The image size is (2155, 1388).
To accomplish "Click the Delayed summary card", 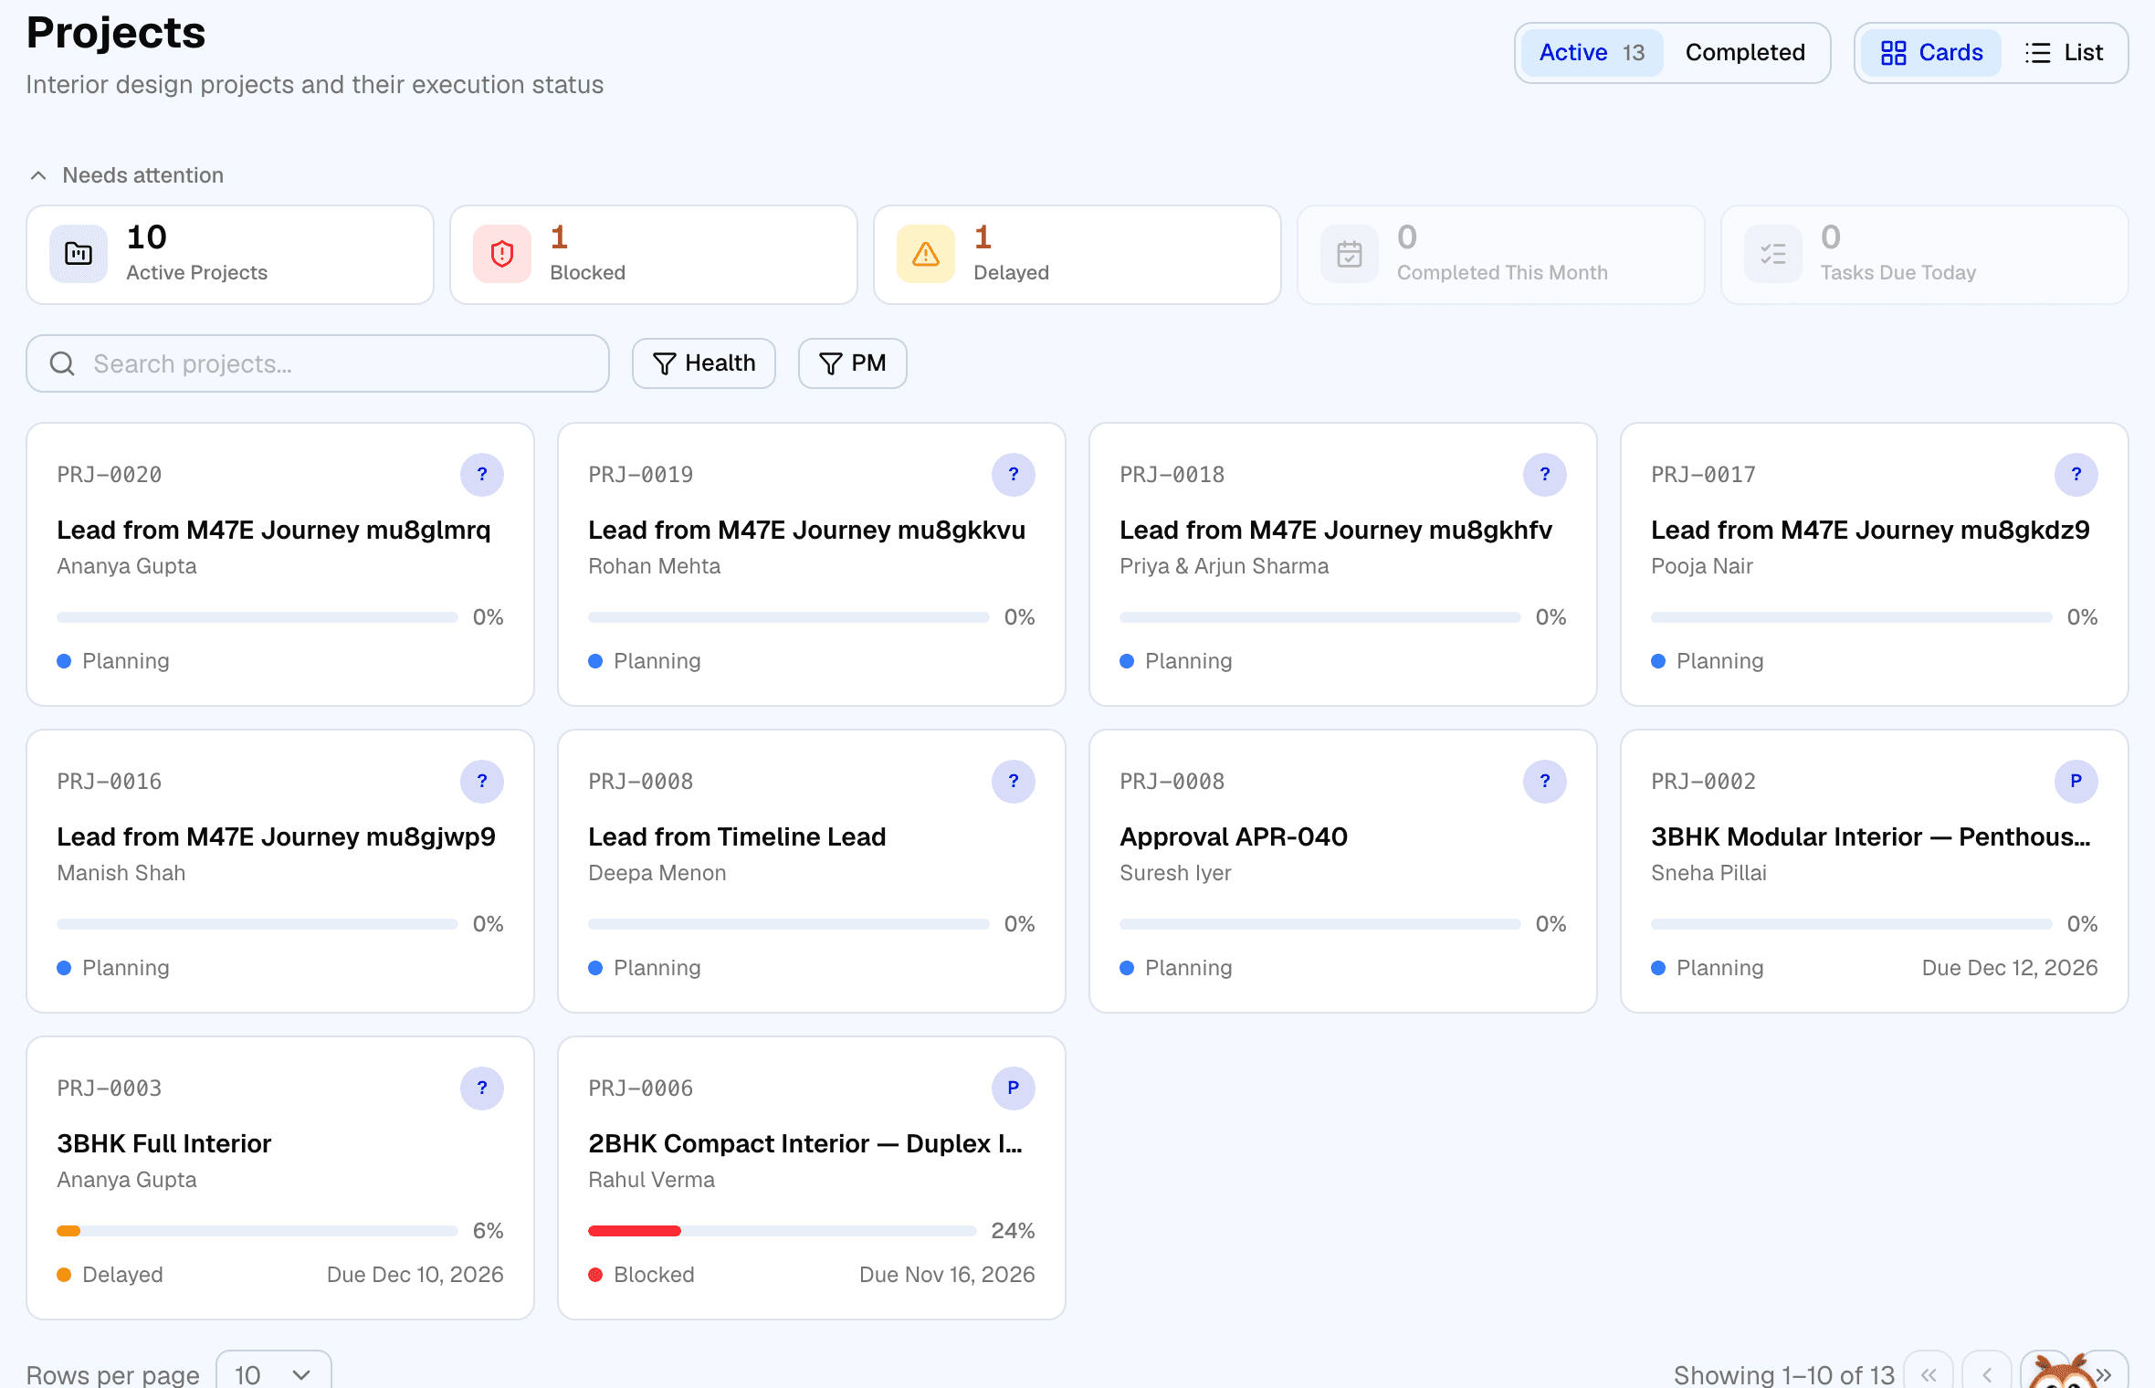I will click(x=1077, y=255).
